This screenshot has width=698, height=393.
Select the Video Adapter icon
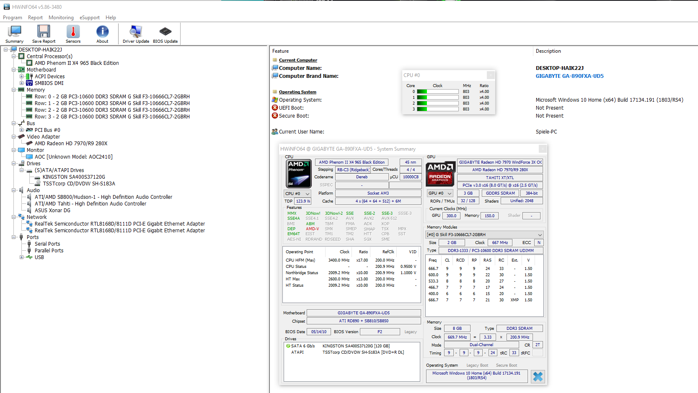click(x=22, y=136)
